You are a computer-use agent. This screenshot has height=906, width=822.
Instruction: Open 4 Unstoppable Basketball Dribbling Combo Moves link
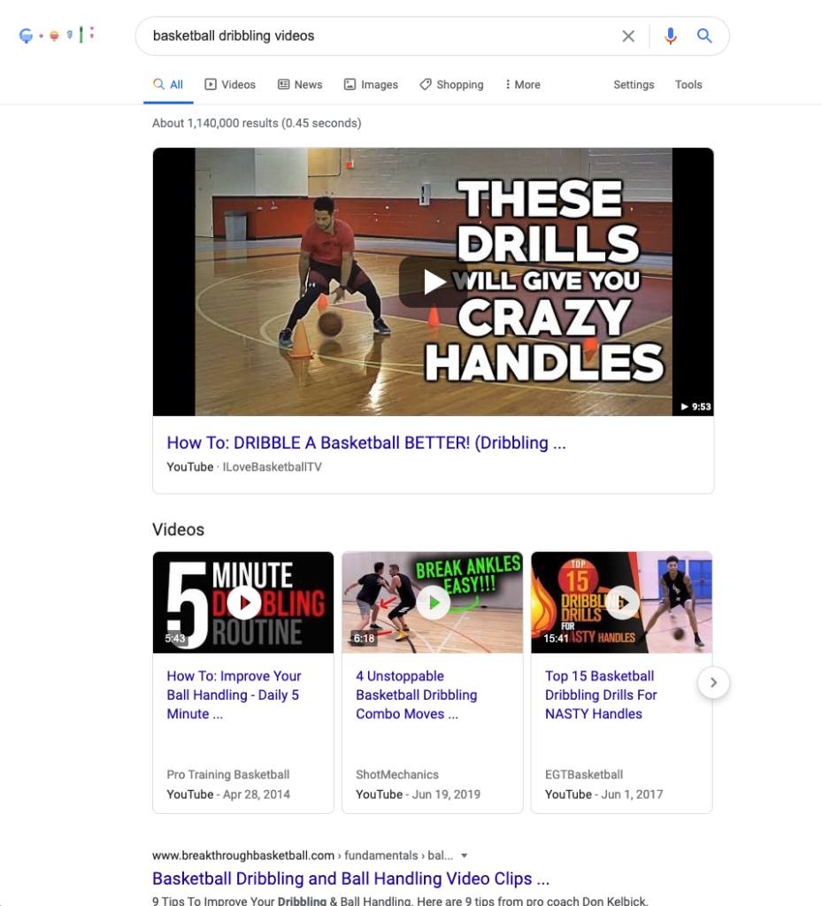coord(417,695)
